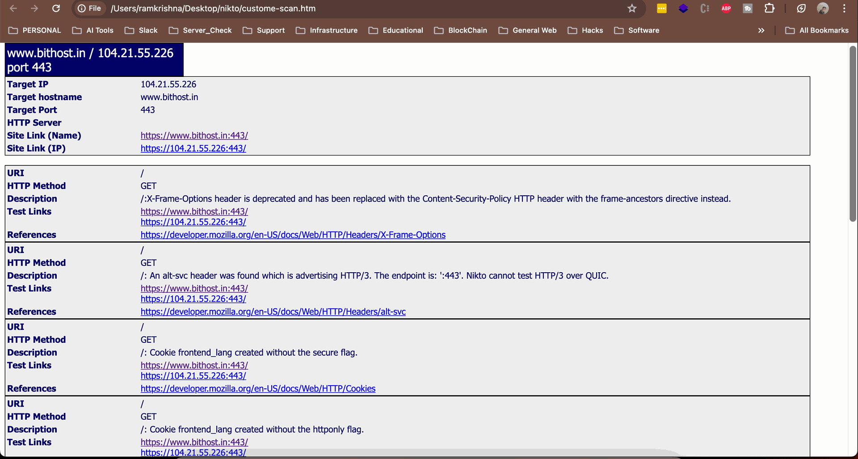Open hostname test link under secure flag finding

click(x=194, y=365)
